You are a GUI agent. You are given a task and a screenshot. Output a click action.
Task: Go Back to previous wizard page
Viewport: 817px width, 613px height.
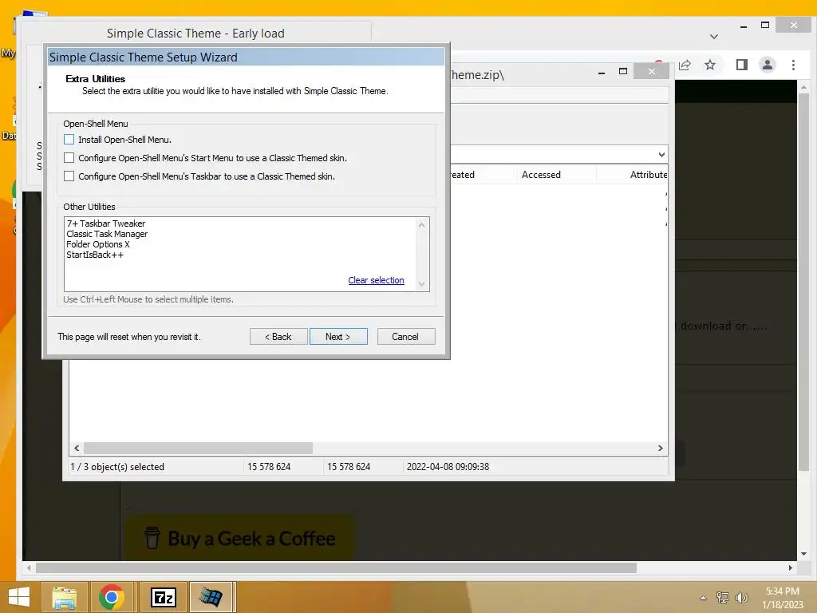(x=278, y=336)
